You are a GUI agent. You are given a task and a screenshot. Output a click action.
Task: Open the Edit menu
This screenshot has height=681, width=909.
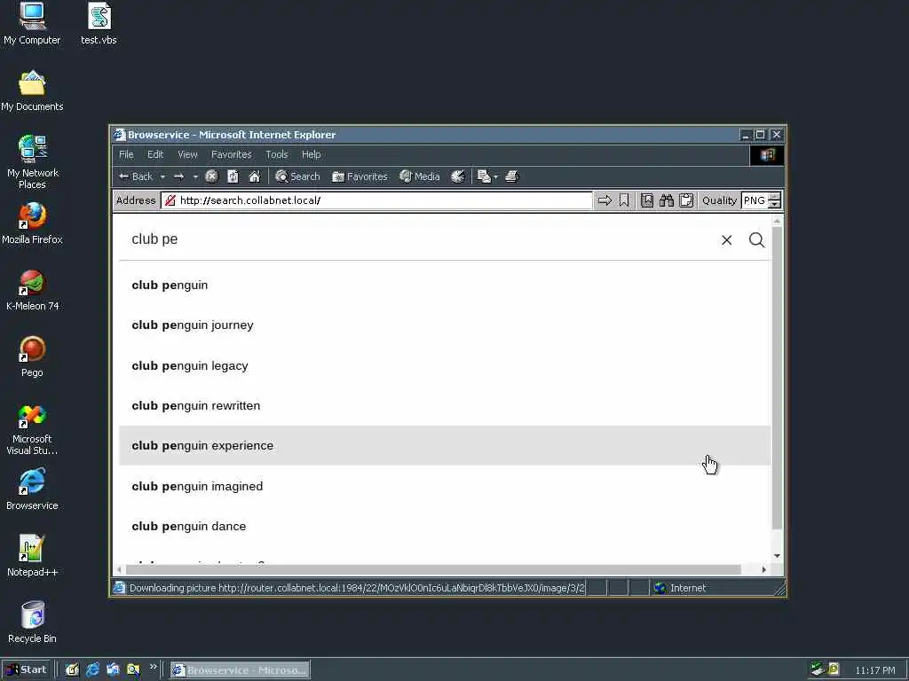pos(154,154)
